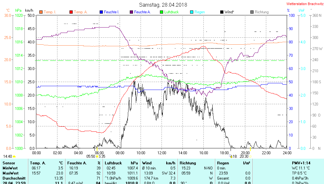This screenshot has width=324, height=184.
Task: Click the cyan Regen legend square
Action: 191,12
